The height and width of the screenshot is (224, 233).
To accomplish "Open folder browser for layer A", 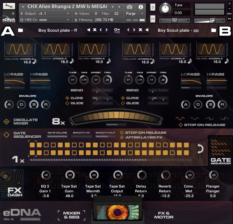I will coord(20,30).
